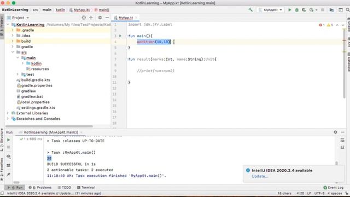The width and height of the screenshot is (350, 197).
Task: Open the Run tool window button
Action: tap(15, 187)
